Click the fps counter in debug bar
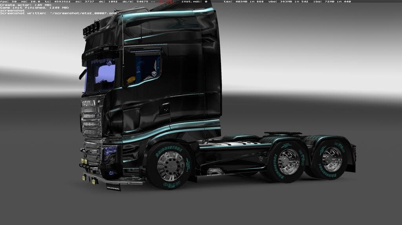 tap(8, 2)
